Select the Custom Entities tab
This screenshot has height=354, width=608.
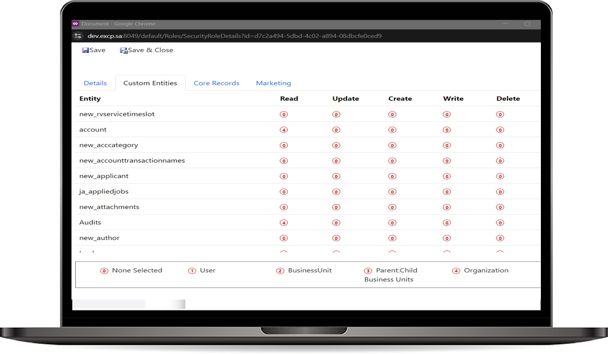click(x=150, y=83)
